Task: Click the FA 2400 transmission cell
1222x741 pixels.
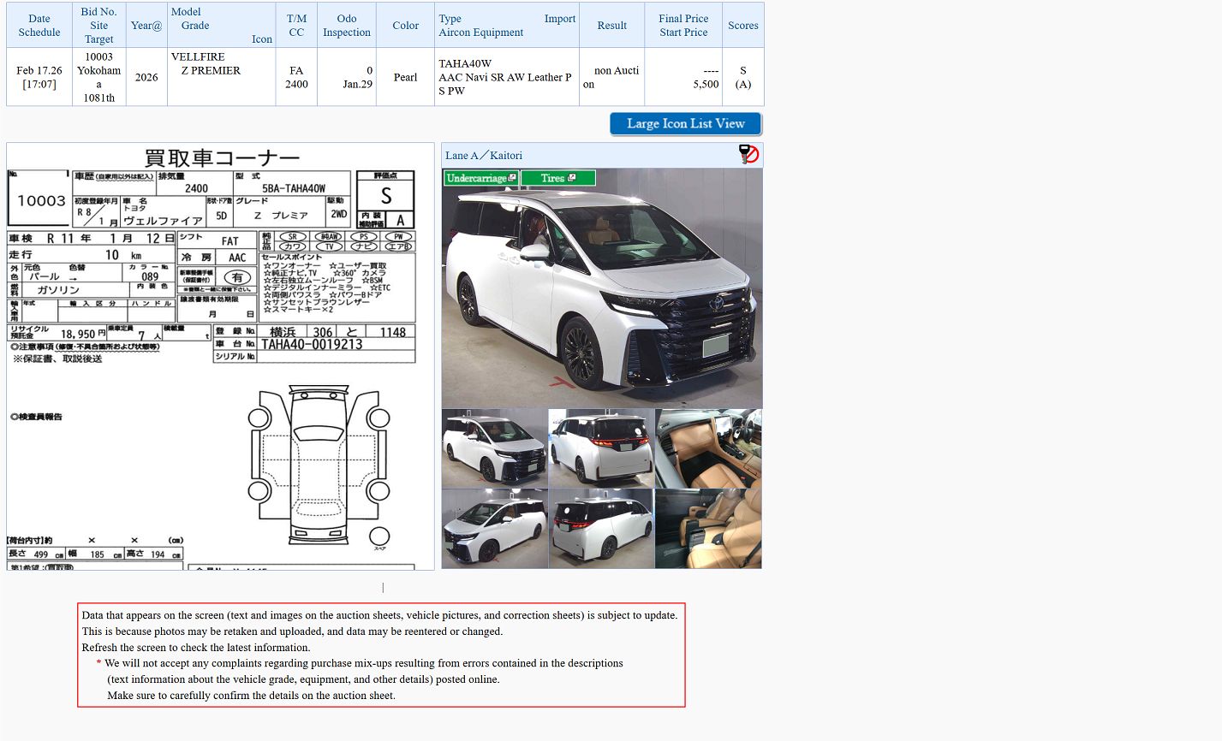Action: 296,77
